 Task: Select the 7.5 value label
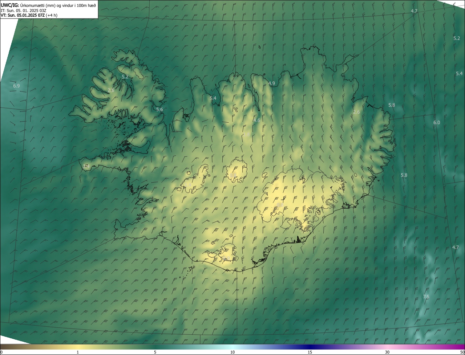click(x=426, y=297)
